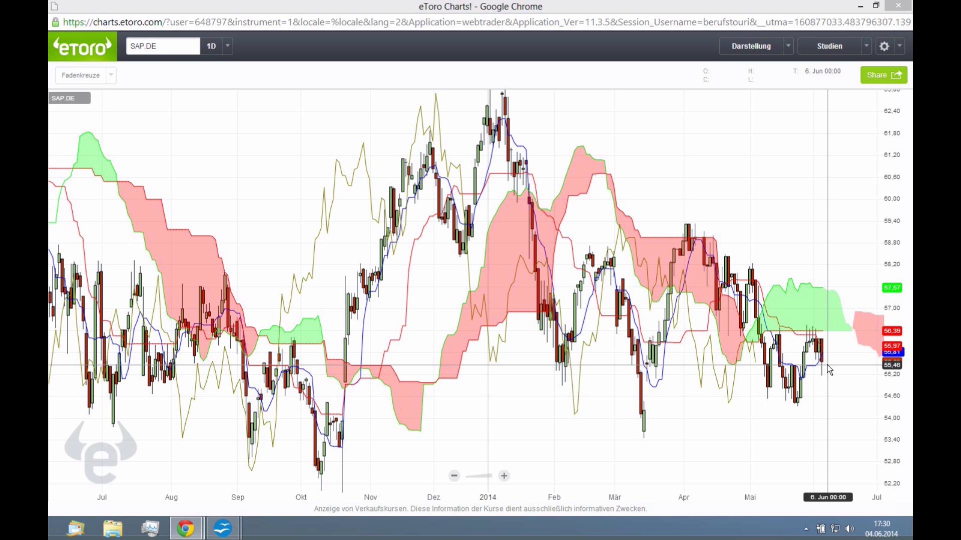This screenshot has width=961, height=540.
Task: Click the green padlock security icon
Action: [x=56, y=22]
